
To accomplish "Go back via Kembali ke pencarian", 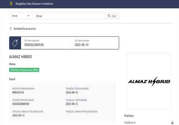I will coord(25,29).
